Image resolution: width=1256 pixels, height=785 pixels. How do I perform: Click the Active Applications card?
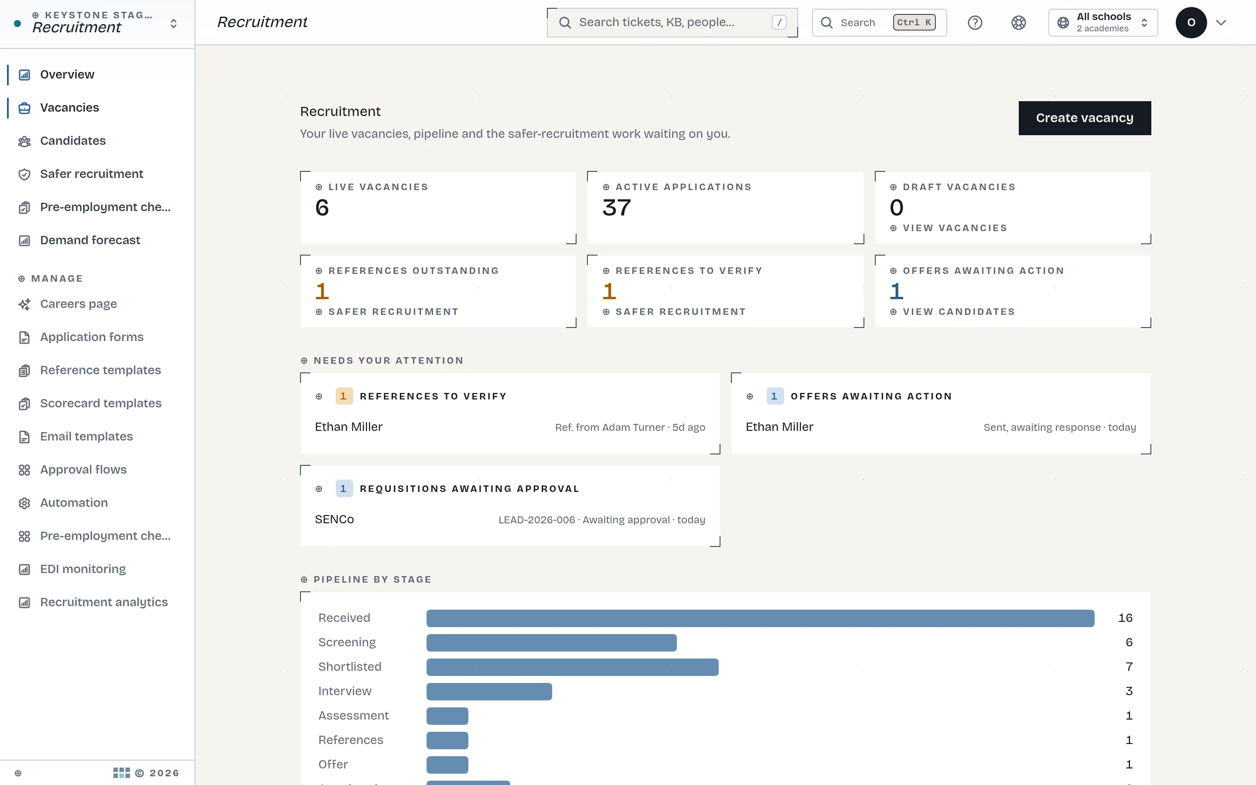pos(725,208)
